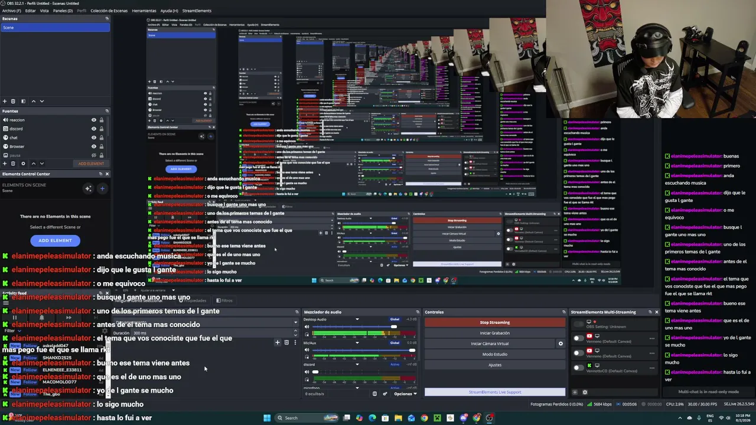
Task: Float the Mezclador de audio dock
Action: (x=418, y=312)
